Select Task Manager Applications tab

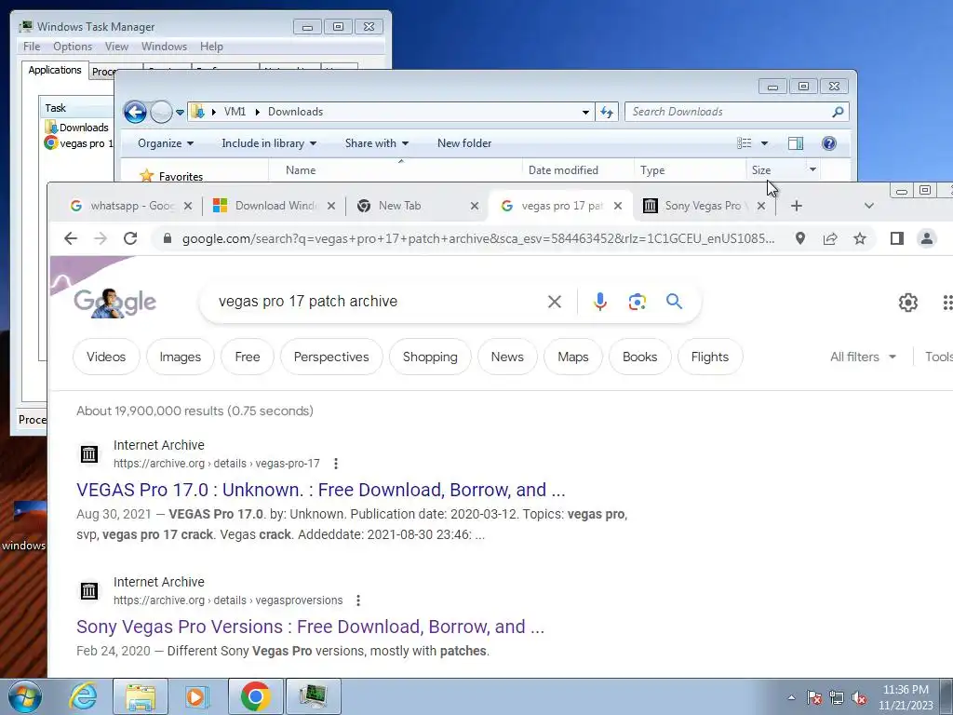coord(55,70)
